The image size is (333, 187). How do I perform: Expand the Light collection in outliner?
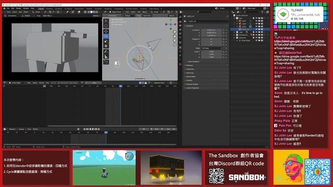click(235, 32)
